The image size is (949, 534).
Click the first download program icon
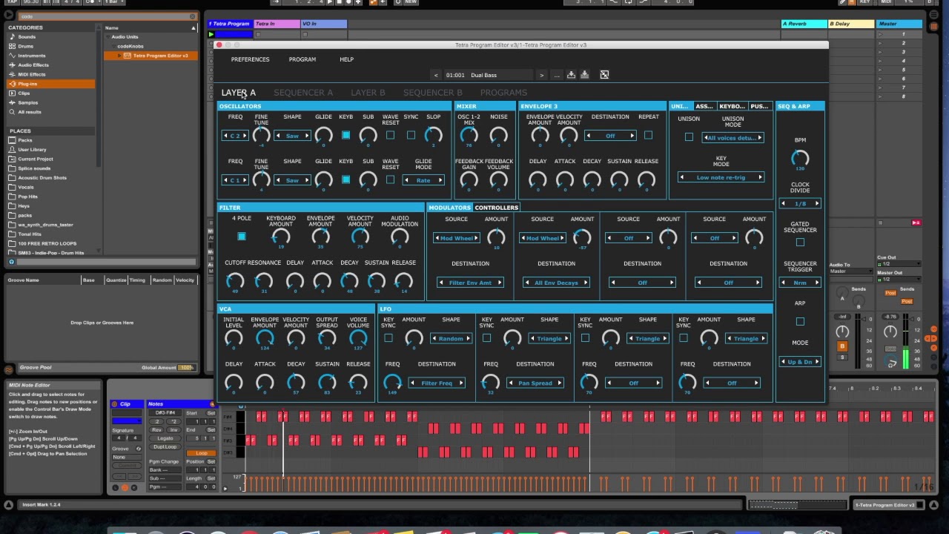click(x=571, y=75)
